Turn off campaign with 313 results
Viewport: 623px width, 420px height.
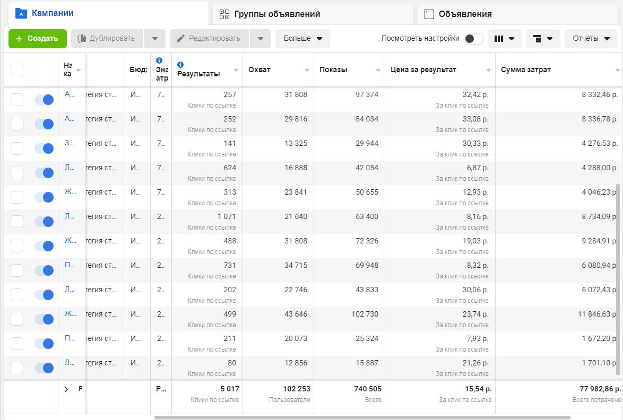point(44,197)
